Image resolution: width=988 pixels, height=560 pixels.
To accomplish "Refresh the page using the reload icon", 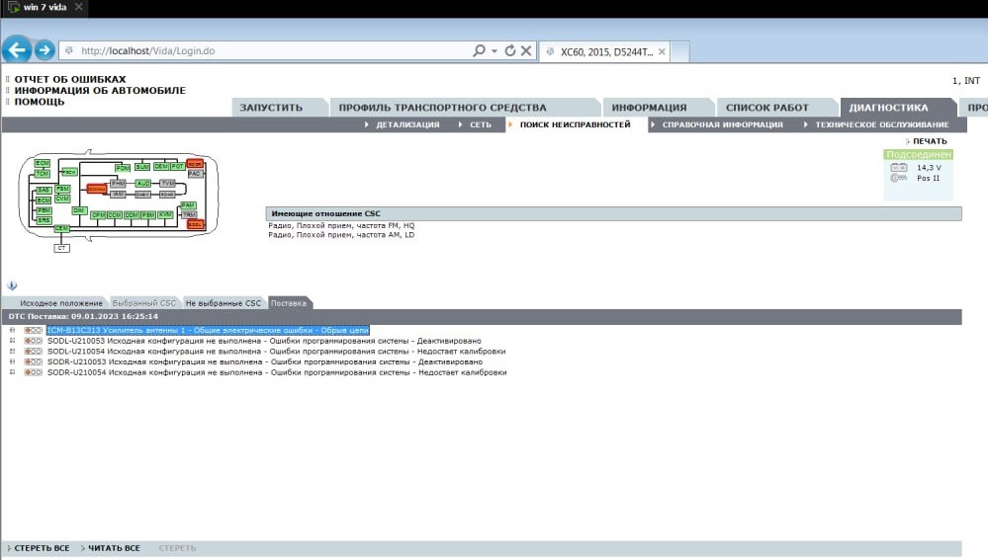I will point(510,50).
